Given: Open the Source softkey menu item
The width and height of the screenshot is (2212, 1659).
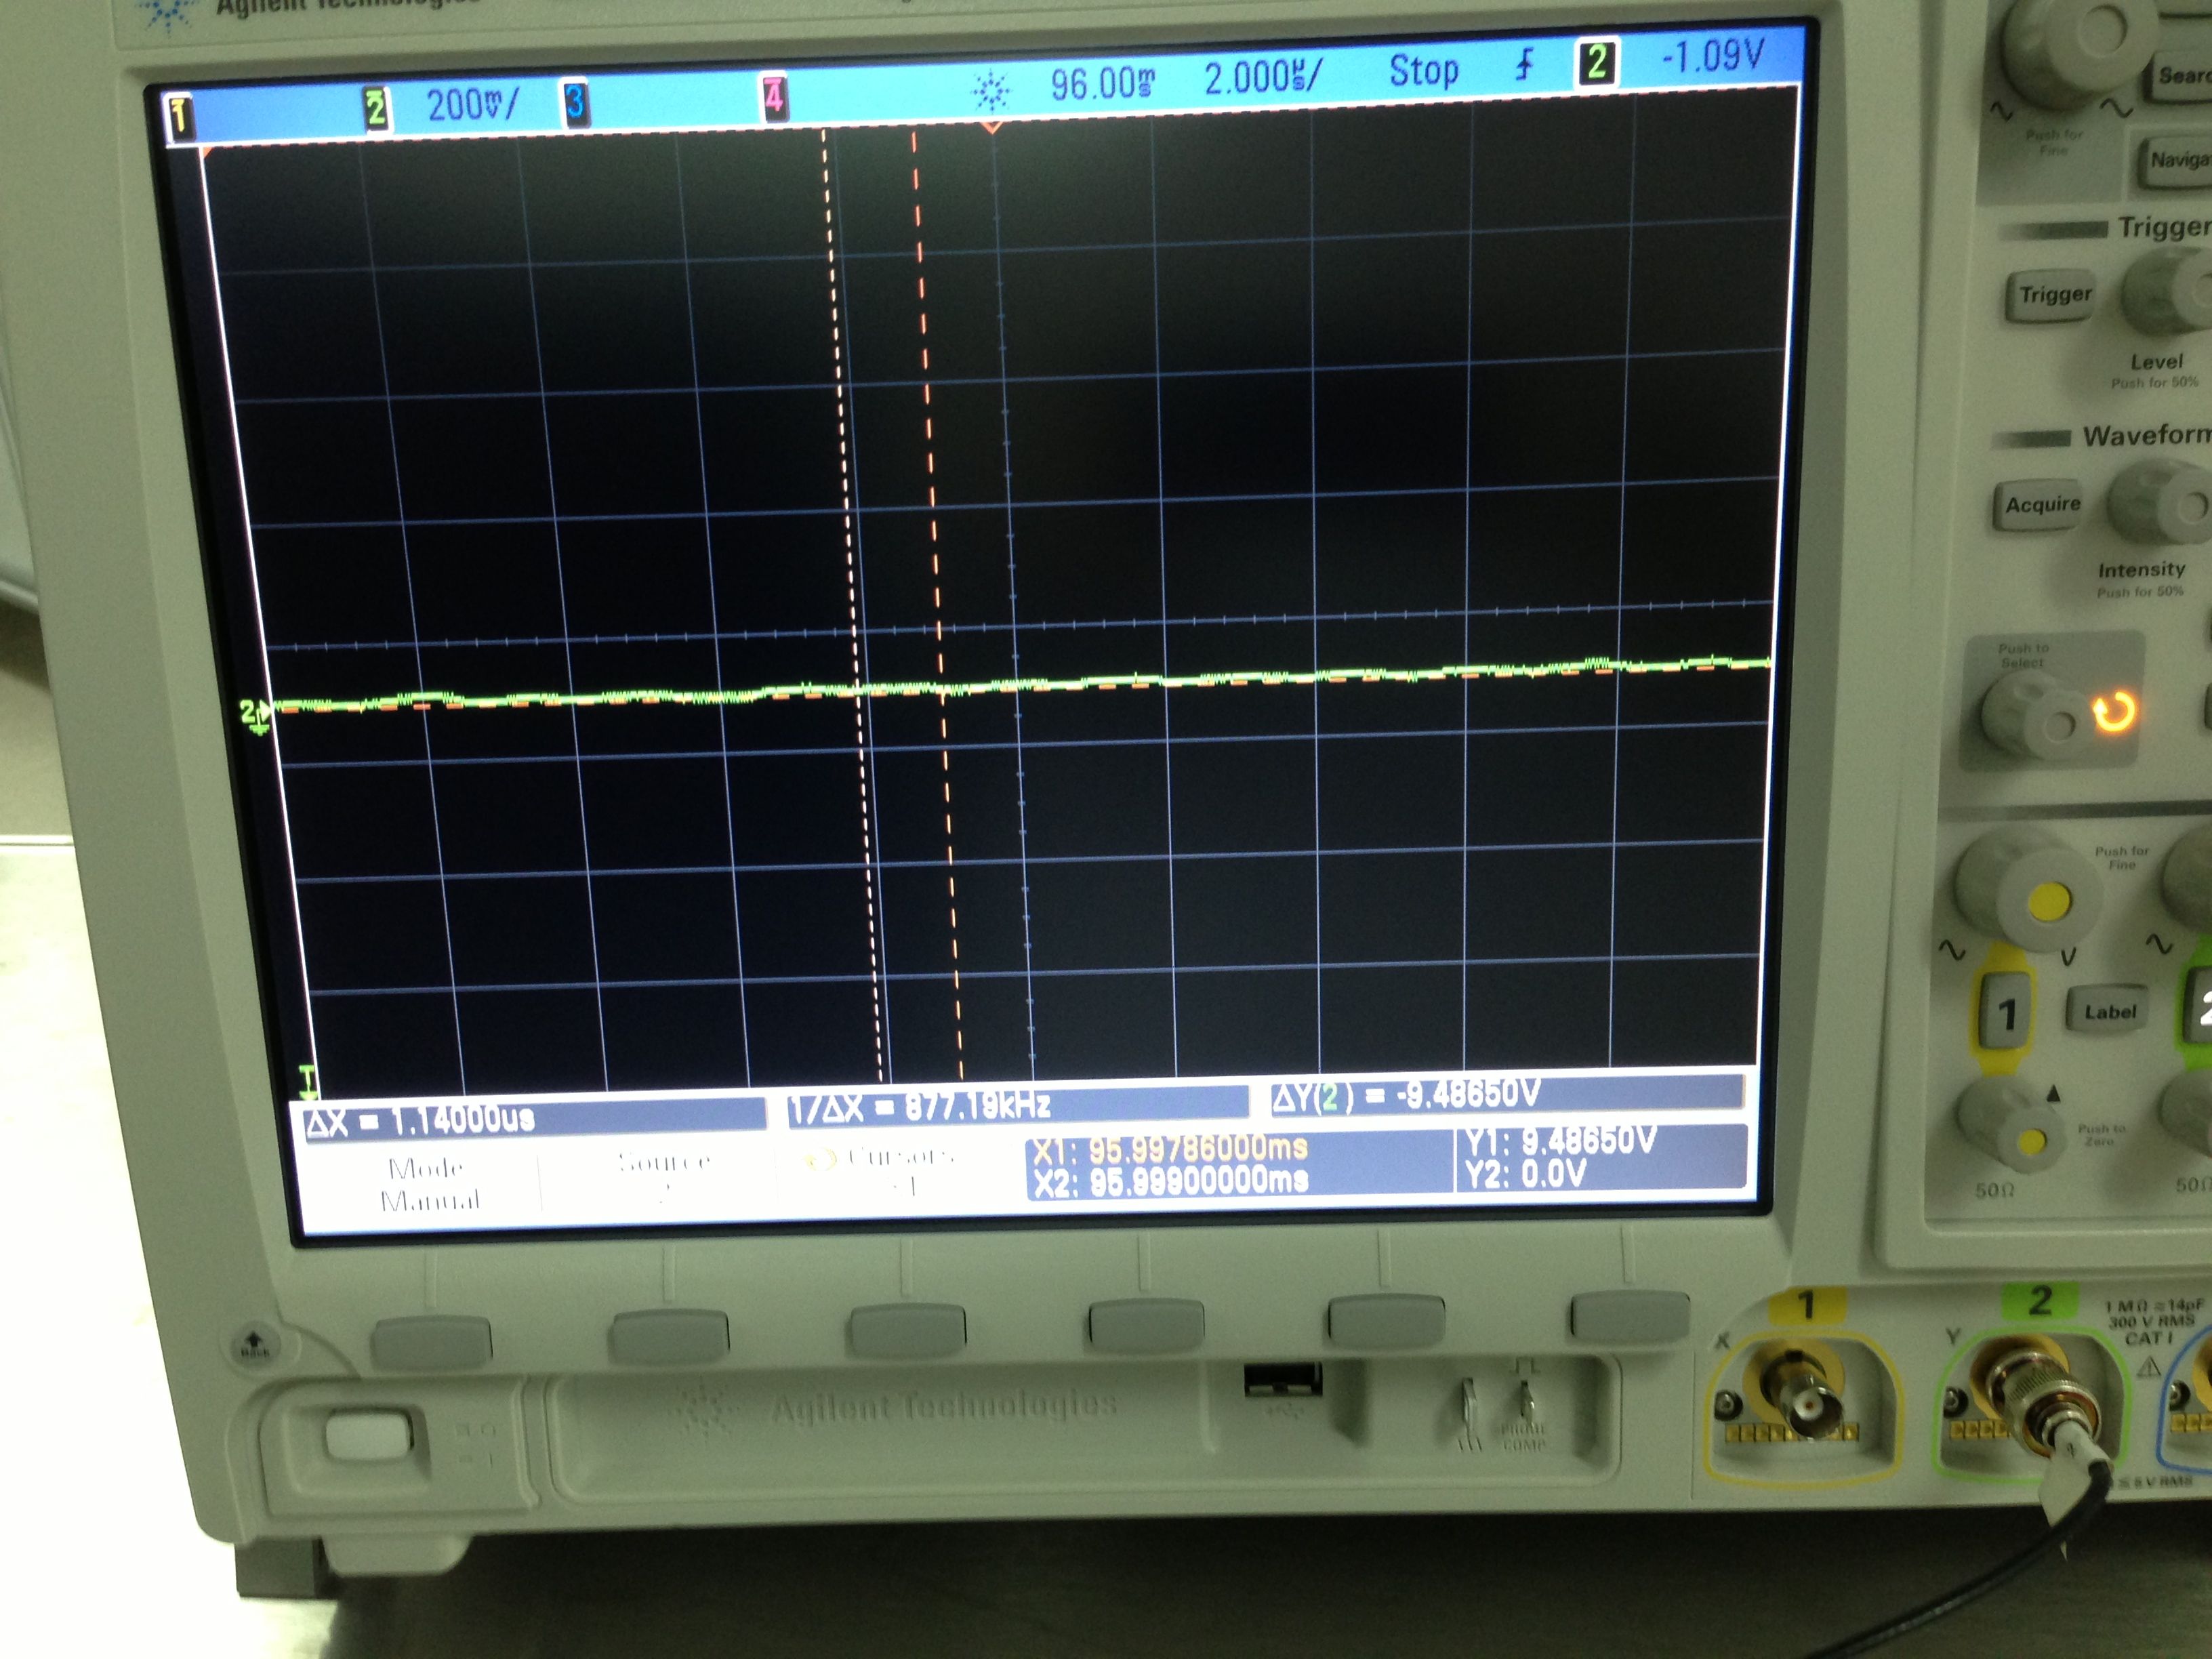Looking at the screenshot, I should click(663, 1177).
